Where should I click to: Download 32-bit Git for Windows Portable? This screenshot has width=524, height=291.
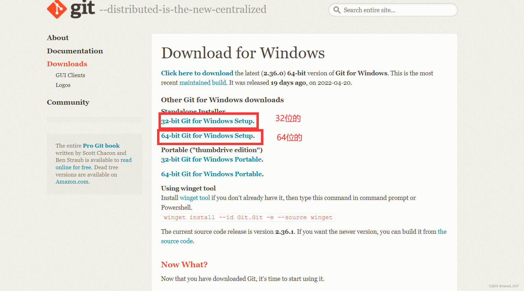(x=212, y=159)
